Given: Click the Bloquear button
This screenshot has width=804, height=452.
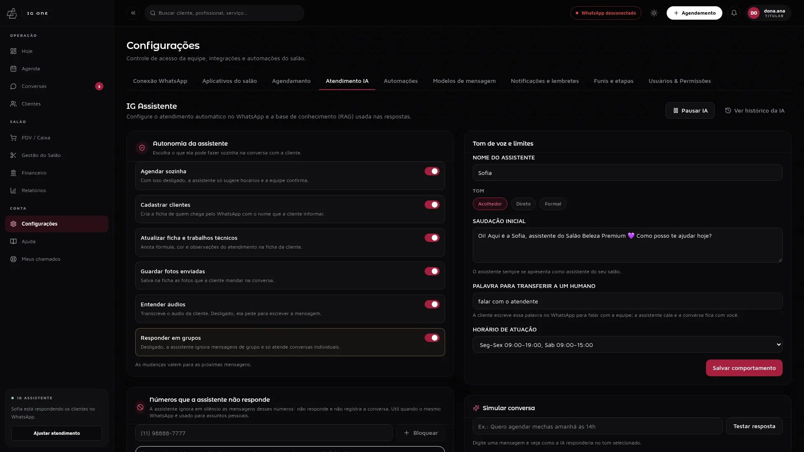Looking at the screenshot, I should pos(420,433).
